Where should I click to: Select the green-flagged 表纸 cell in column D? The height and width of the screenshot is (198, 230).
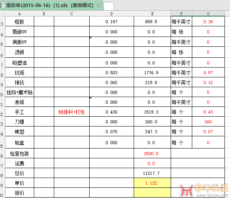112,102
